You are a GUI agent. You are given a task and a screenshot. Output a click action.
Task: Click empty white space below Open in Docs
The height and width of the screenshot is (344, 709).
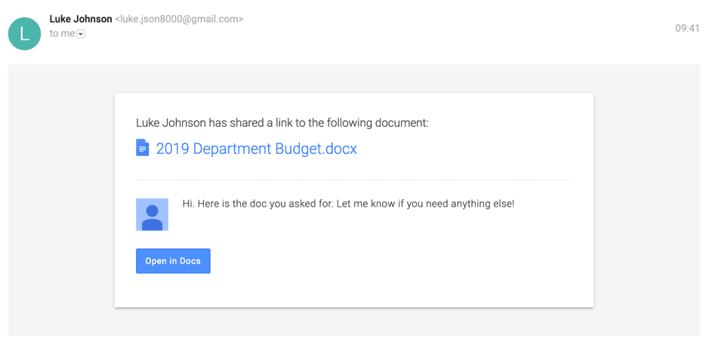point(354,290)
